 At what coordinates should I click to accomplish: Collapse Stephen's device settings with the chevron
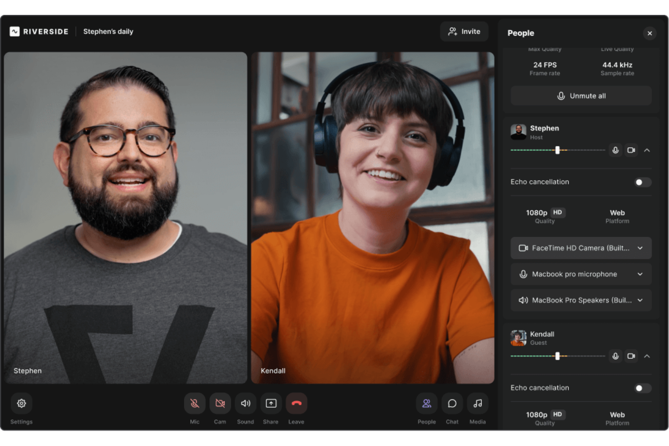pyautogui.click(x=647, y=150)
